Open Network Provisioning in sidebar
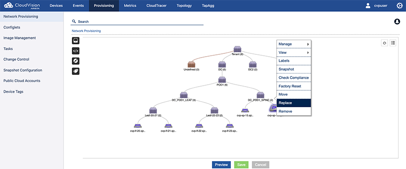The width and height of the screenshot is (406, 169). (31, 16)
